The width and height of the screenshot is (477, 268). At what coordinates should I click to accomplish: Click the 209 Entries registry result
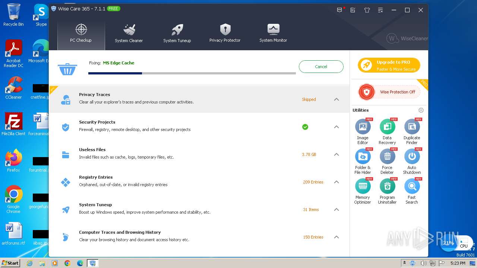pyautogui.click(x=313, y=182)
